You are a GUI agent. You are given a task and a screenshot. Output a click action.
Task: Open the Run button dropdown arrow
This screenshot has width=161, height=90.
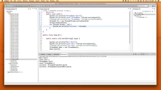(20, 6)
